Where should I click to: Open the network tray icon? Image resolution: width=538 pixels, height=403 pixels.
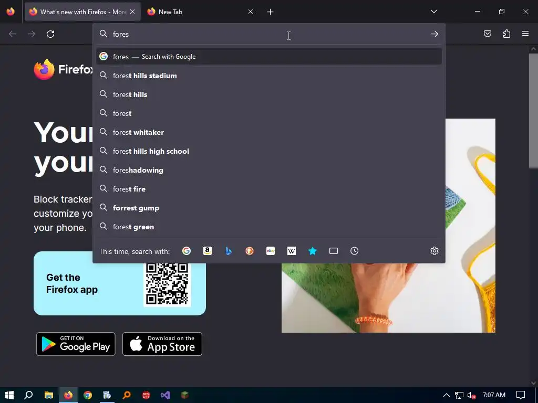click(x=459, y=395)
